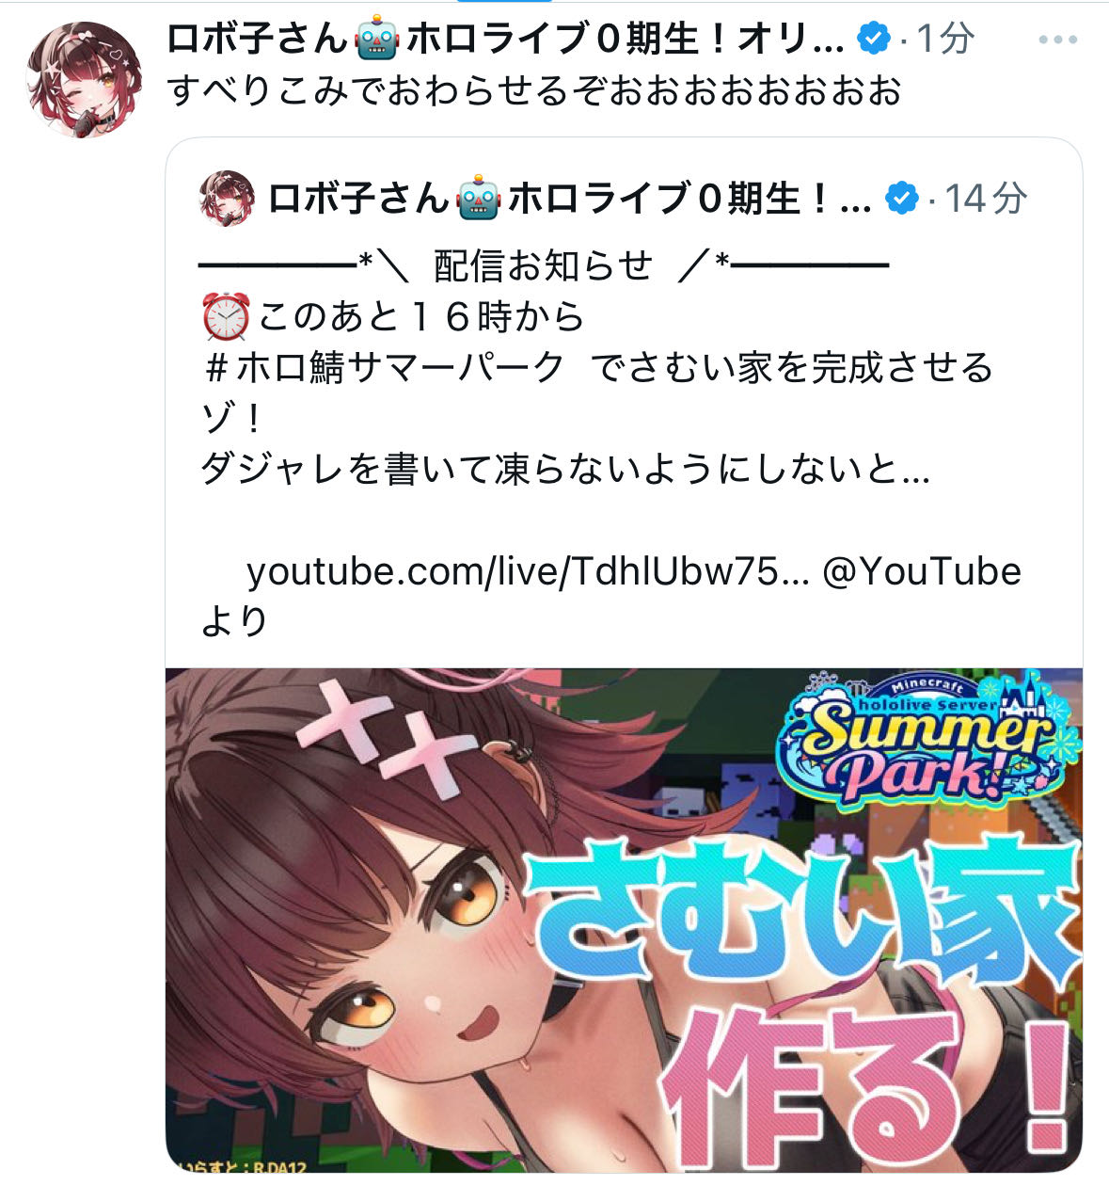The height and width of the screenshot is (1185, 1109).
Task: Click the blue verified badge on main tweet
Action: (874, 39)
